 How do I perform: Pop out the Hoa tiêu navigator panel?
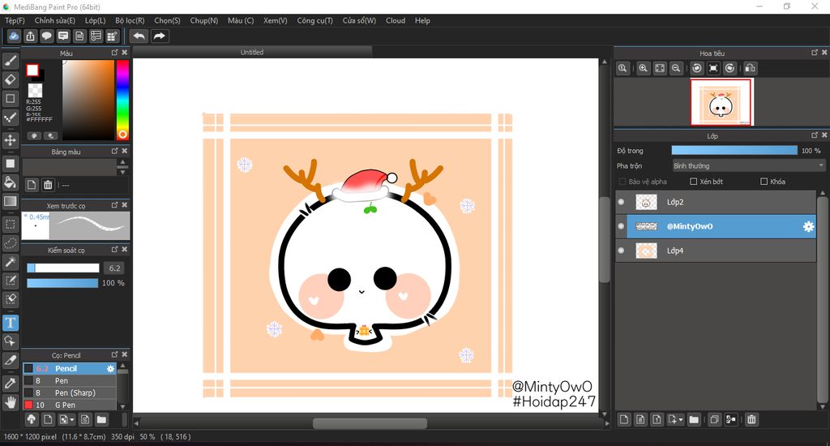(814, 53)
